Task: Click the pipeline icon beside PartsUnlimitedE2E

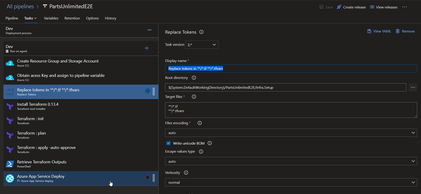Action: (x=45, y=7)
